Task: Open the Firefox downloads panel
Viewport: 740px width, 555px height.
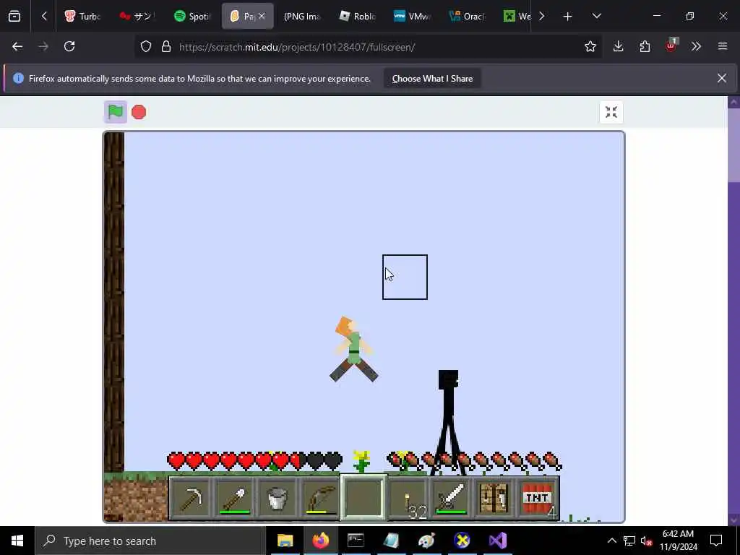Action: pos(619,46)
